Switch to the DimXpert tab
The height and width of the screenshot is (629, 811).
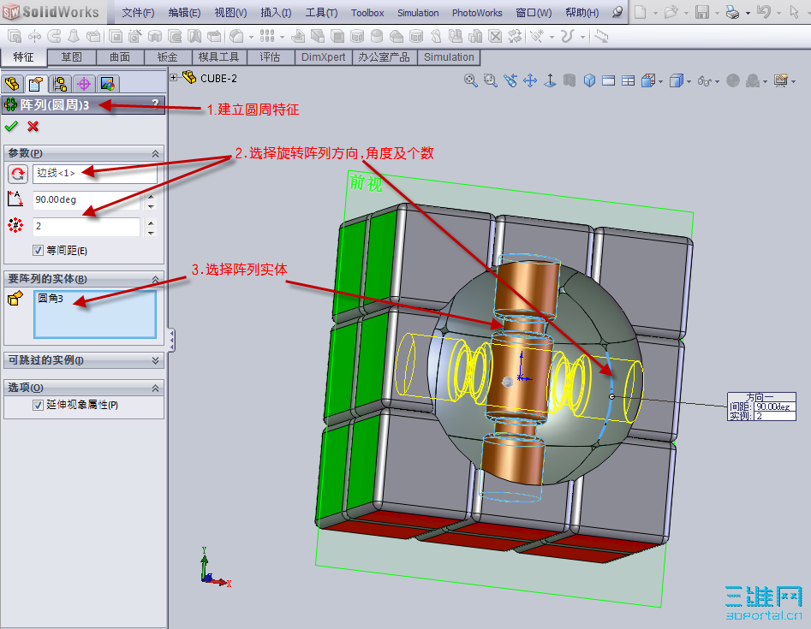(323, 56)
